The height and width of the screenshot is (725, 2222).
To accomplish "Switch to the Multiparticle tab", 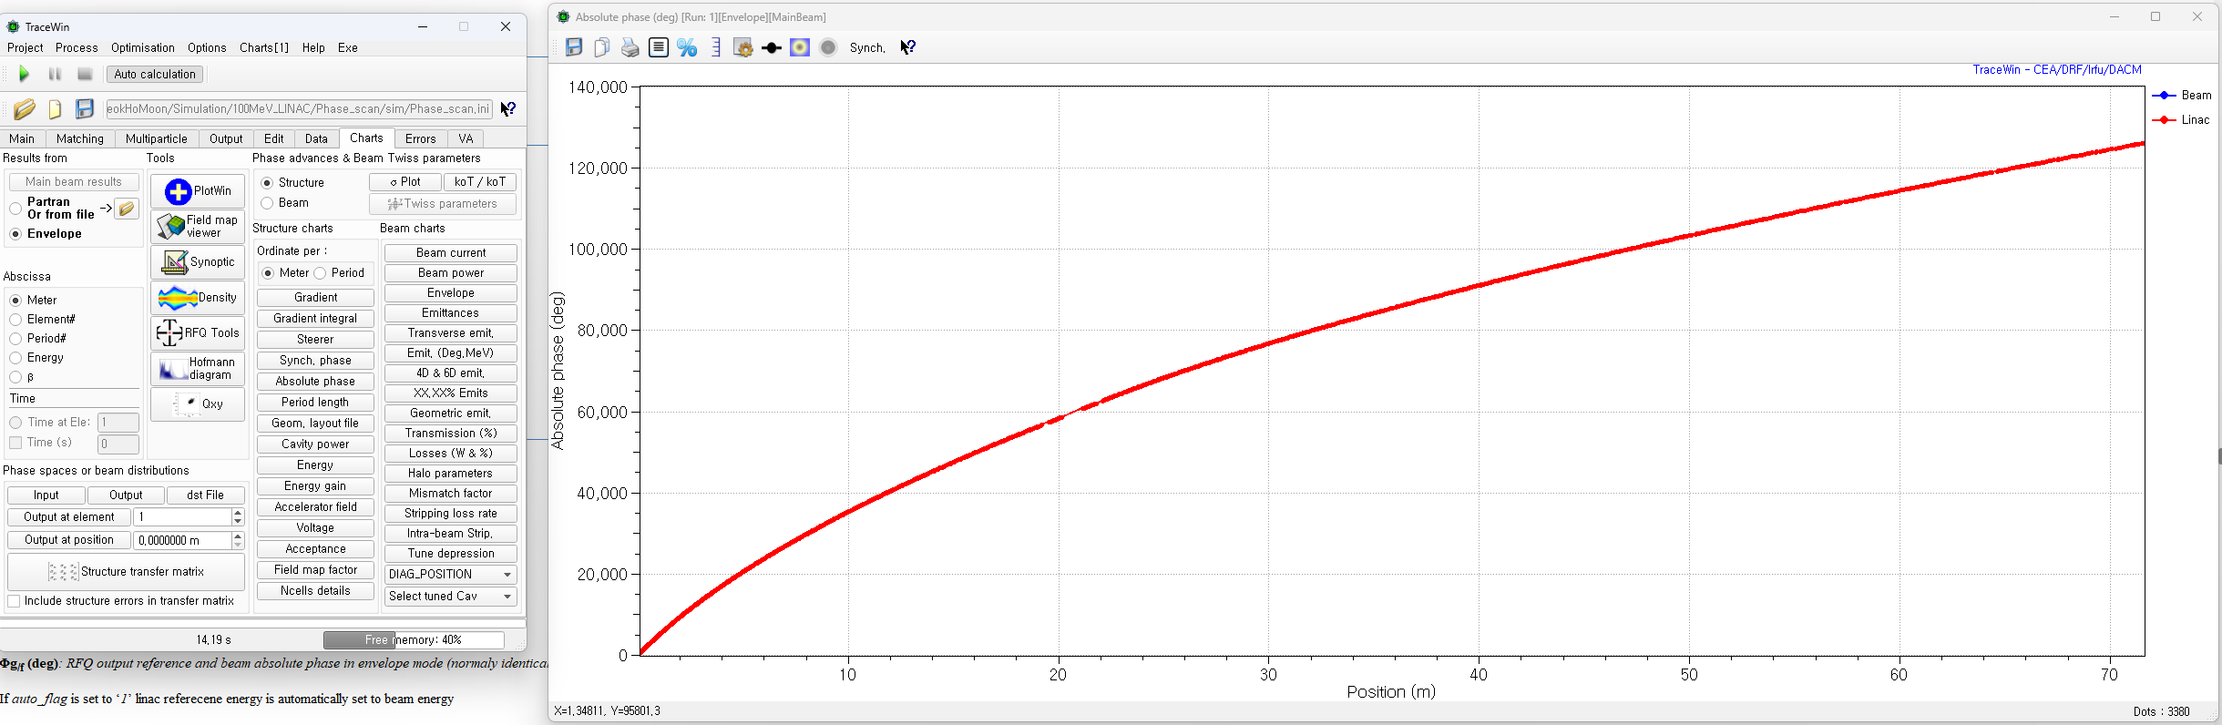I will (x=156, y=139).
